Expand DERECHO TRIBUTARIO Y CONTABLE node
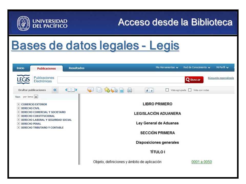The image size is (246, 184). pyautogui.click(x=18, y=128)
